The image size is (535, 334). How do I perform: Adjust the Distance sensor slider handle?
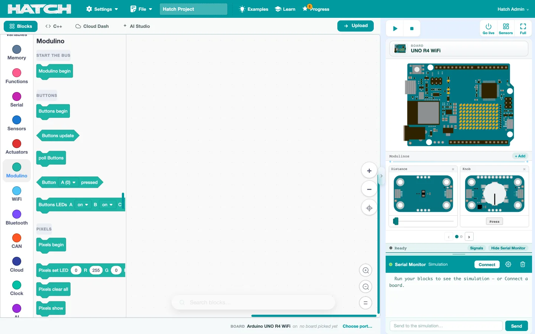(396, 221)
